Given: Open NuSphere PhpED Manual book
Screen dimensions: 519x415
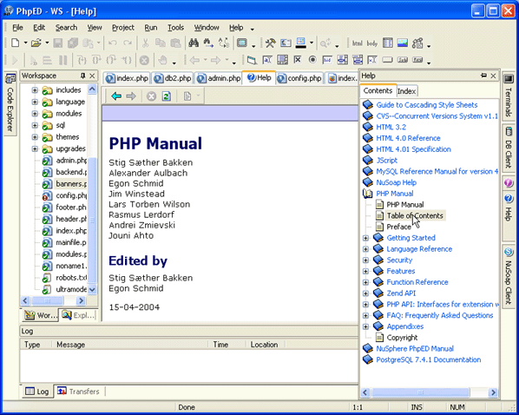Looking at the screenshot, I should (x=415, y=349).
